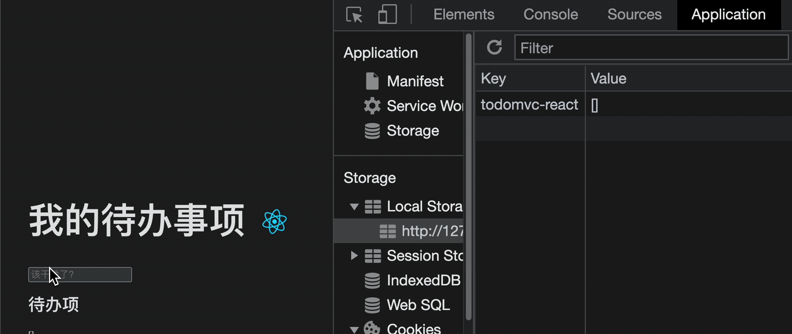Click the refresh storage icon
This screenshot has width=792, height=334.
tap(494, 47)
